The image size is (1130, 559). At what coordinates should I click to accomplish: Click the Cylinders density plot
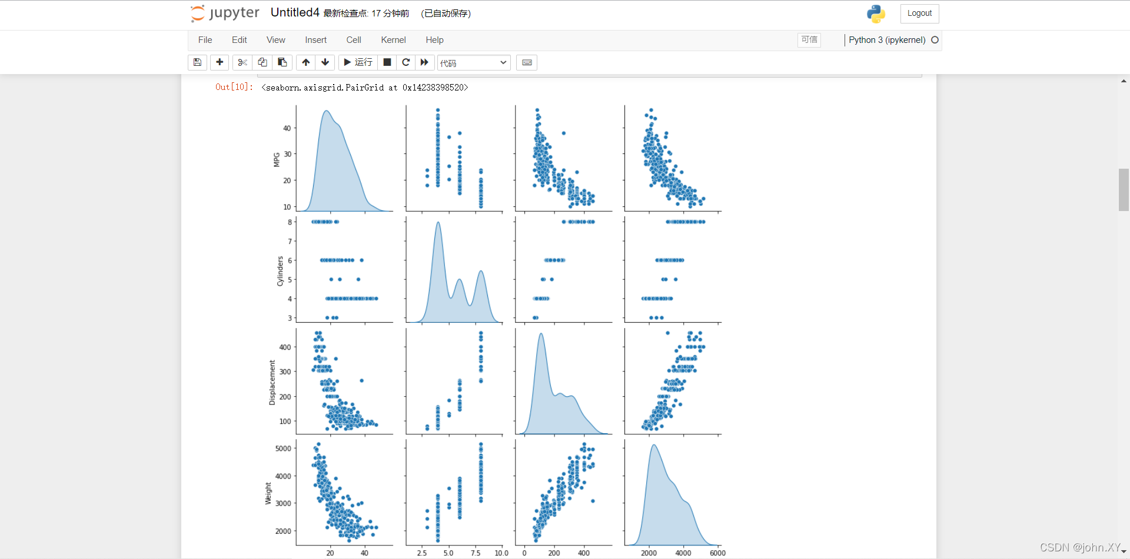tap(454, 269)
